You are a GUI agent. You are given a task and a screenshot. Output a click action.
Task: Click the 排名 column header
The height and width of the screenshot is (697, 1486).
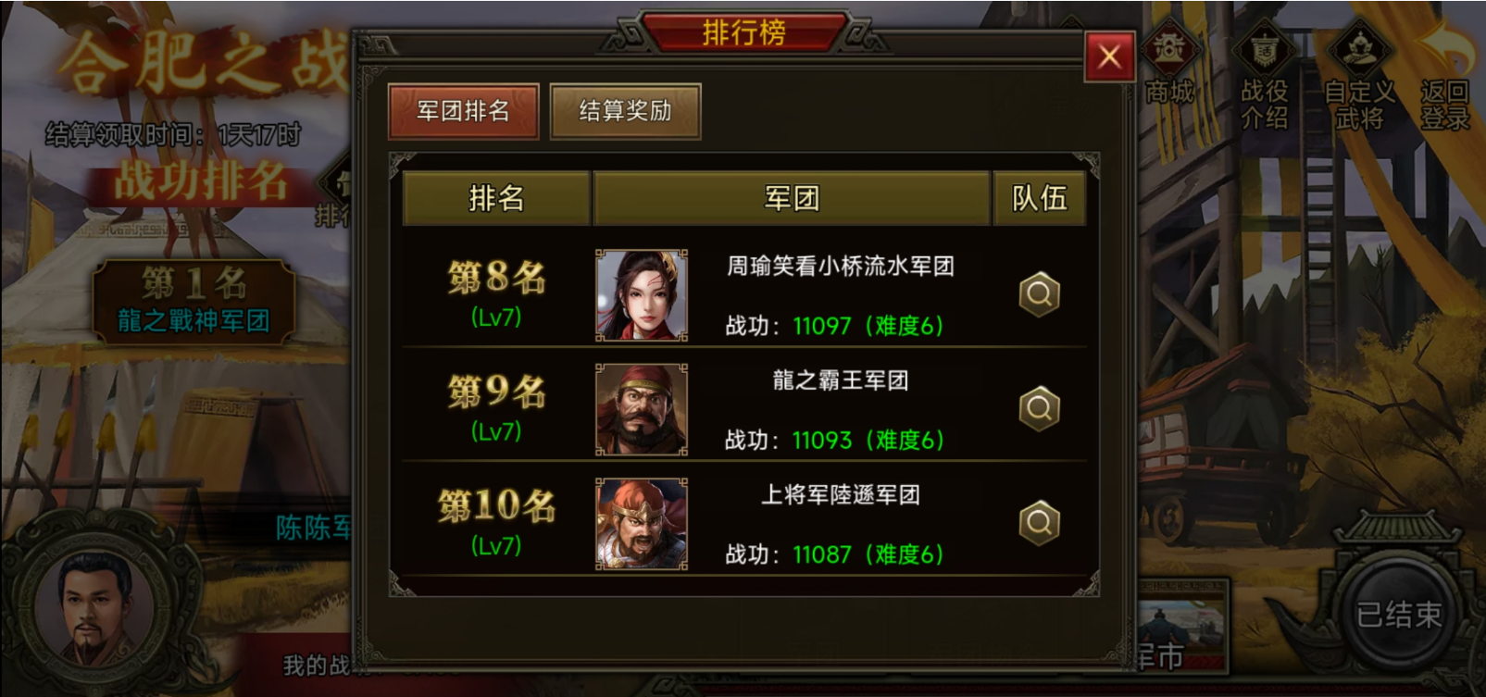pyautogui.click(x=496, y=198)
